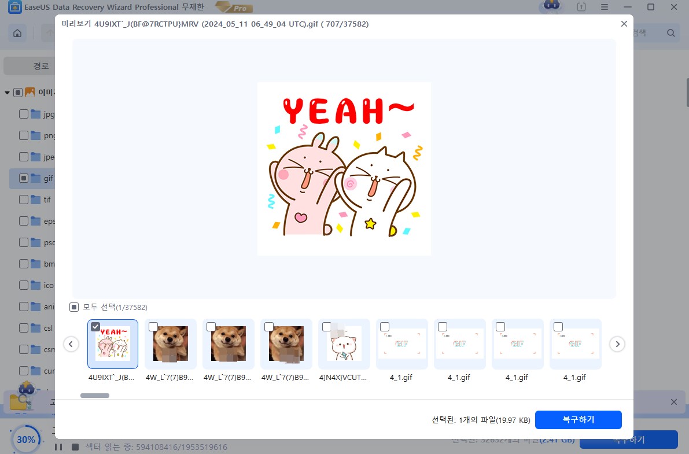Select the gif tree item label
Screen dimensions: 689x454
49,179
